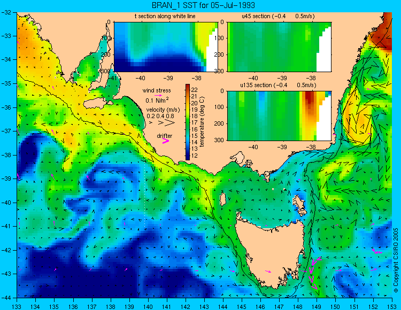401x310 pixels.
Task: Click the magenta drifter legend arrow
Action: (x=166, y=141)
